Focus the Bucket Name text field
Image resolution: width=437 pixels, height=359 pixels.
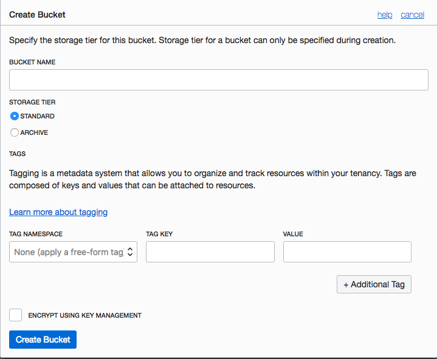[219, 80]
